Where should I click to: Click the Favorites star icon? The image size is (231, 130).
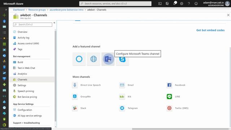point(4,38)
